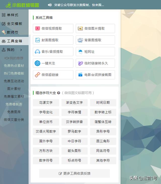Open the 微信视频提取 tool
161x184 pixels.
(x=53, y=28)
